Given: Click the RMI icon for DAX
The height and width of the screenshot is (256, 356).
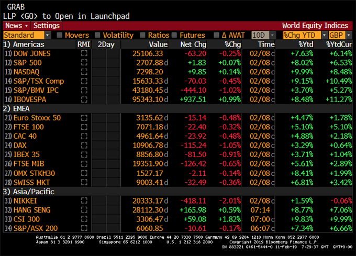Looking at the screenshot, I should point(84,145).
